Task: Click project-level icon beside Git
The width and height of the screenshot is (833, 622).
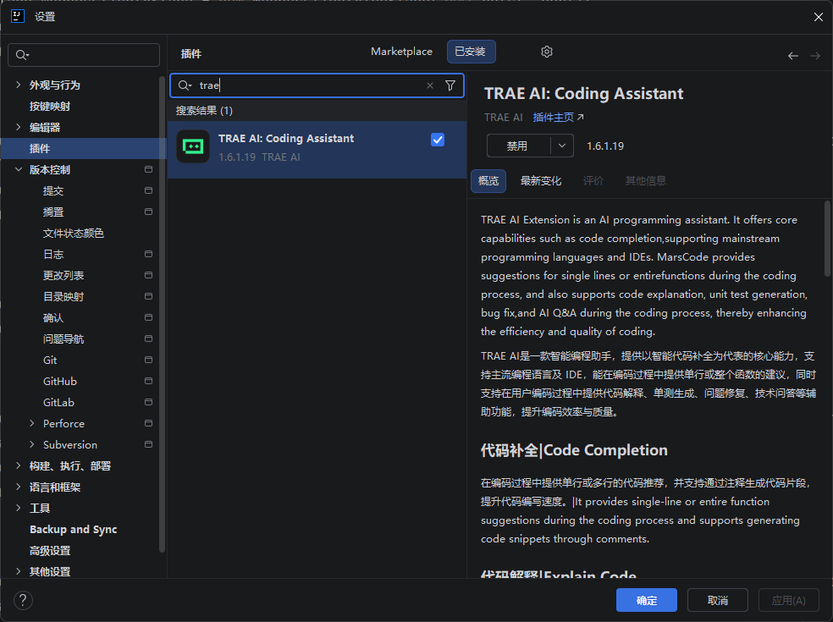Action: pyautogui.click(x=148, y=360)
